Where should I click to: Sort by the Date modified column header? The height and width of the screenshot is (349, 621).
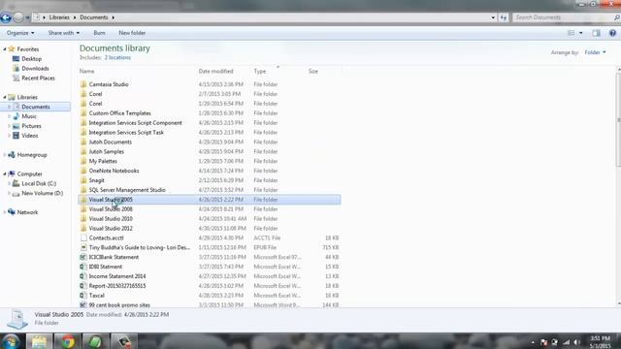(x=224, y=71)
